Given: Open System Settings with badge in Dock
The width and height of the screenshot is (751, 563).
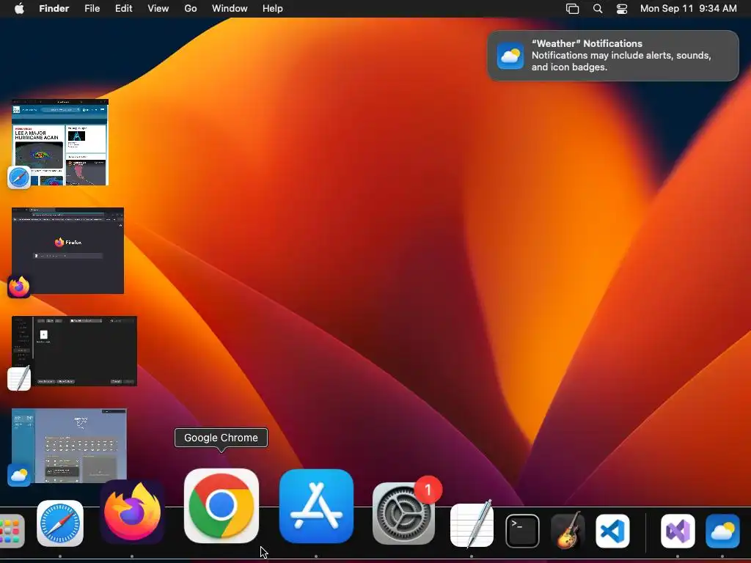Looking at the screenshot, I should click(403, 513).
